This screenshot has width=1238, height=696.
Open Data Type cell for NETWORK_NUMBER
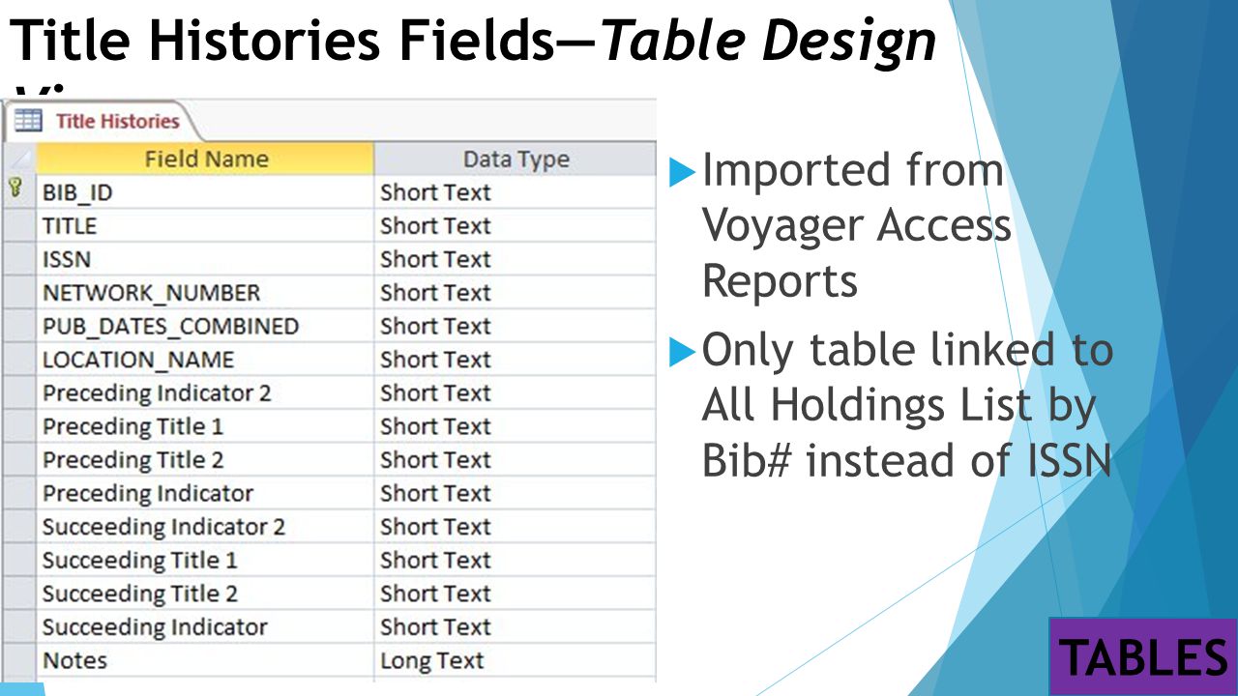pyautogui.click(x=516, y=293)
